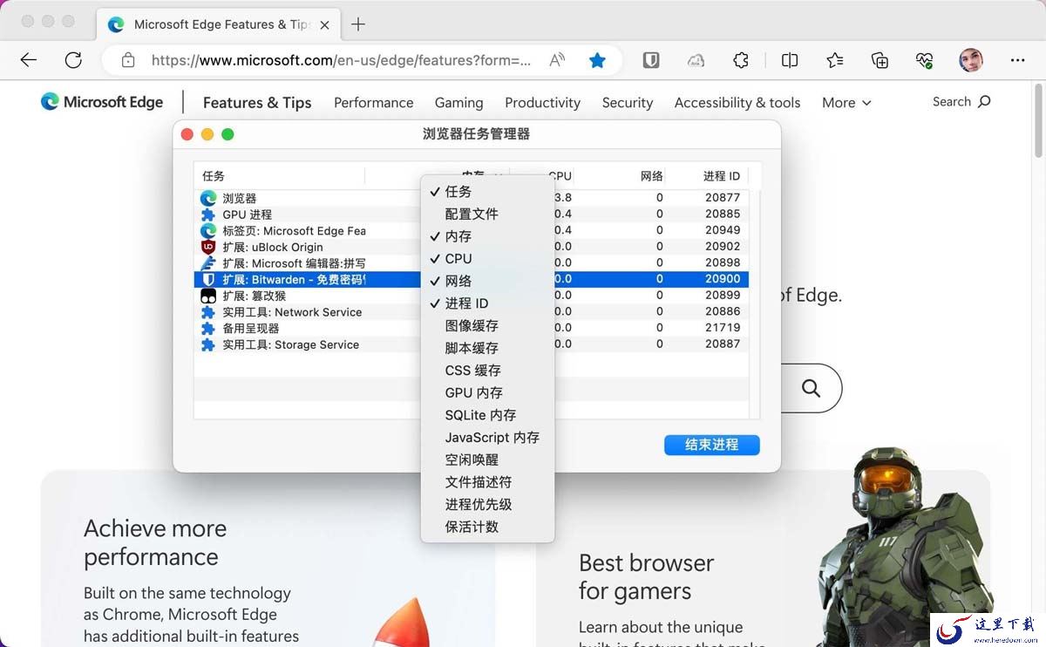Open the Bitwarden shield extension in the toolbar
1046x647 pixels.
coord(650,60)
